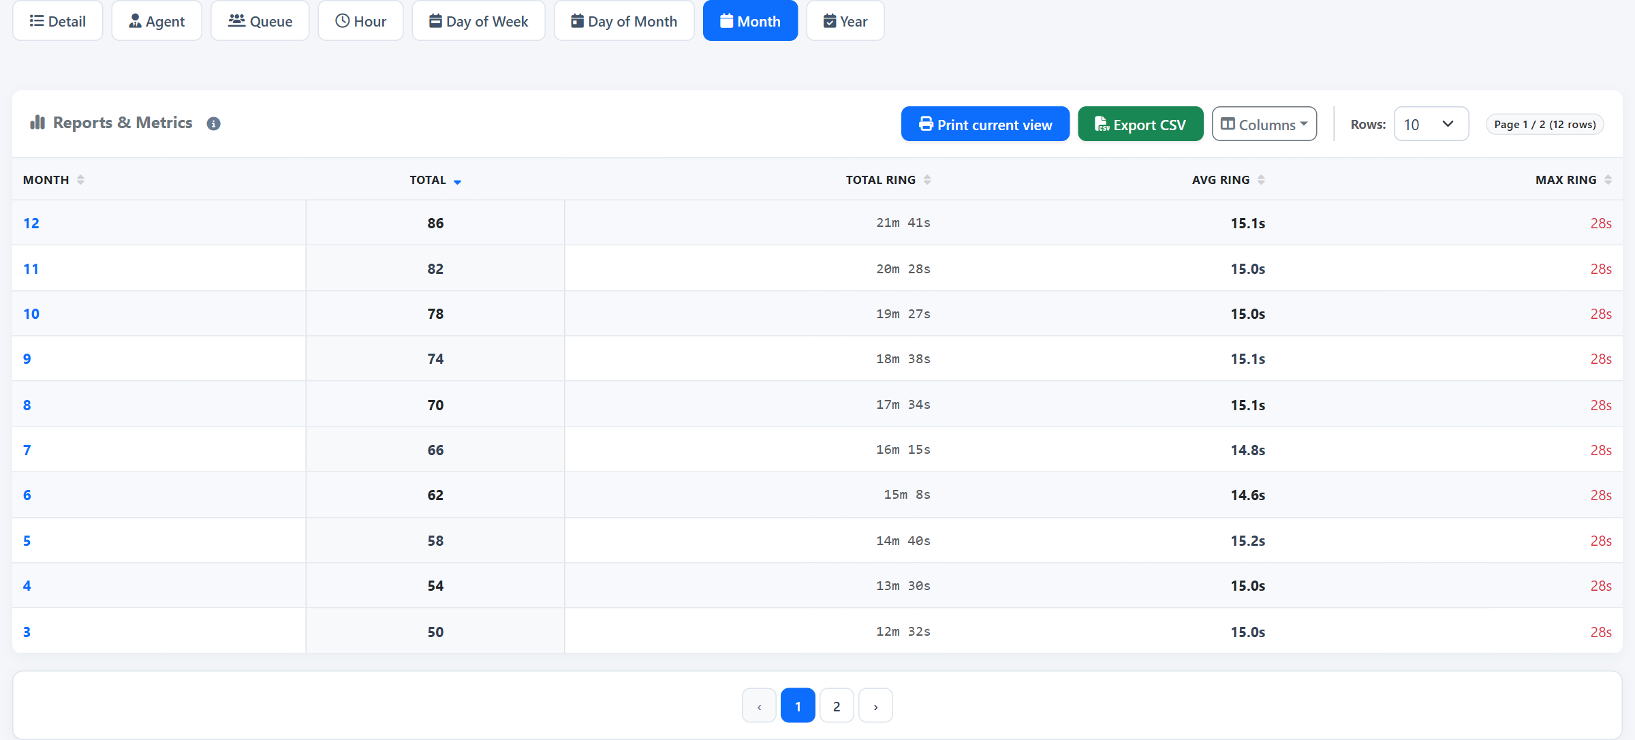This screenshot has width=1635, height=740.
Task: Click avg ring value 14.8s
Action: pyautogui.click(x=1247, y=450)
